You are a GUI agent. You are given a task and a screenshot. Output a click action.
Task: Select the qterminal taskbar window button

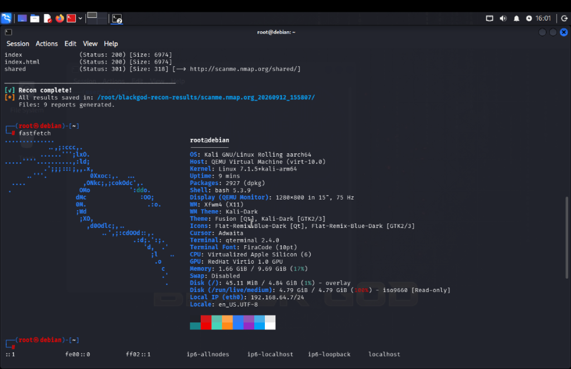pyautogui.click(x=117, y=18)
